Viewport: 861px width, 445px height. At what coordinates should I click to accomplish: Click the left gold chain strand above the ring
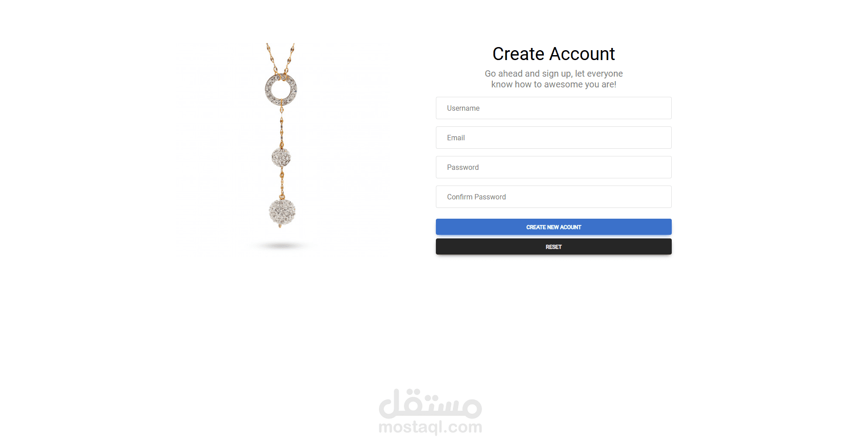(x=272, y=58)
